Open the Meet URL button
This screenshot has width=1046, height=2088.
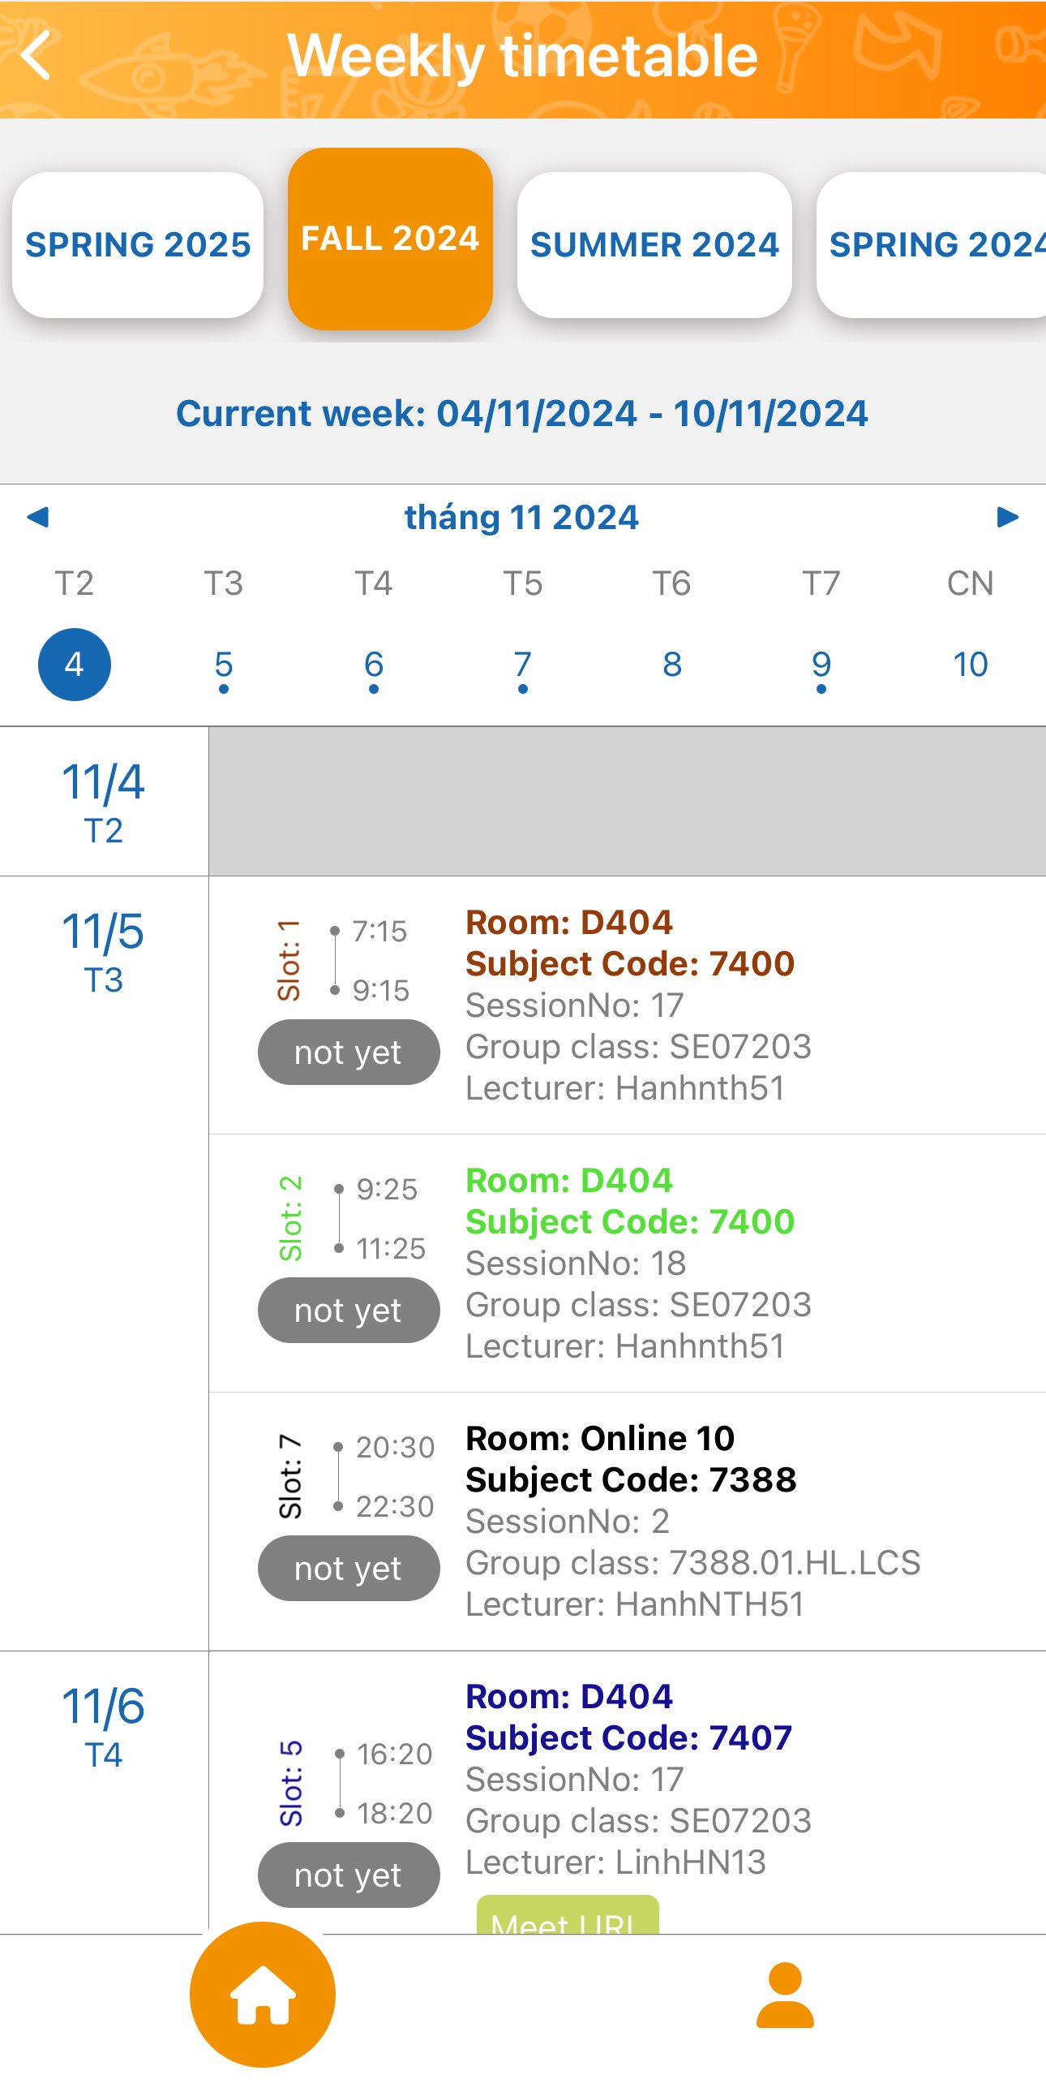pyautogui.click(x=568, y=1915)
